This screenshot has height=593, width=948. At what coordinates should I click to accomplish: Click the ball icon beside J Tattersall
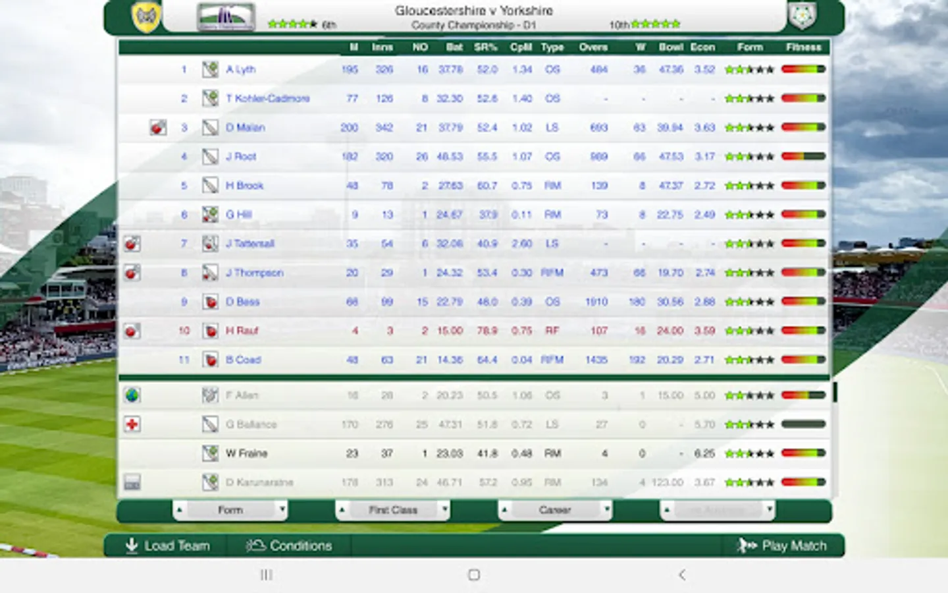132,243
